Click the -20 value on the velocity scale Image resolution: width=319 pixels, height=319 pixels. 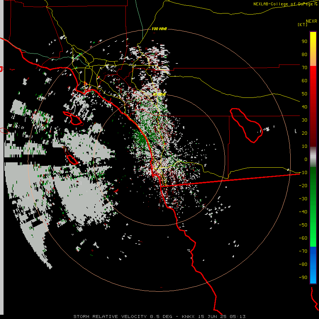click(x=303, y=185)
